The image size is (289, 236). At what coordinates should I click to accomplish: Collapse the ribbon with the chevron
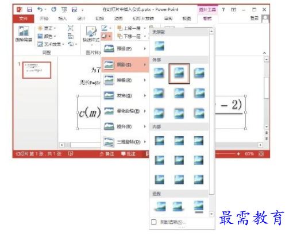click(264, 53)
